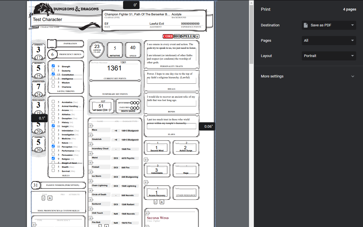This screenshot has height=227, width=363.
Task: Uncheck the Strength saving throw checkbox
Action: (x=53, y=66)
